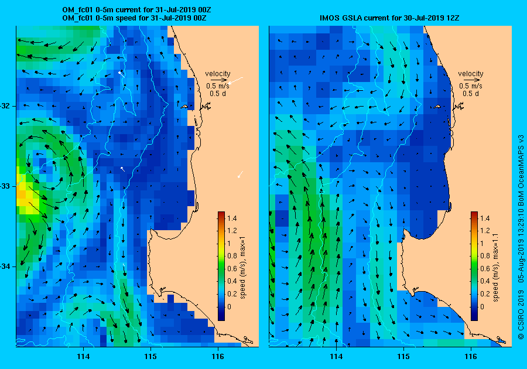
Task: Click the '-34' latitude label
Action: (6, 266)
